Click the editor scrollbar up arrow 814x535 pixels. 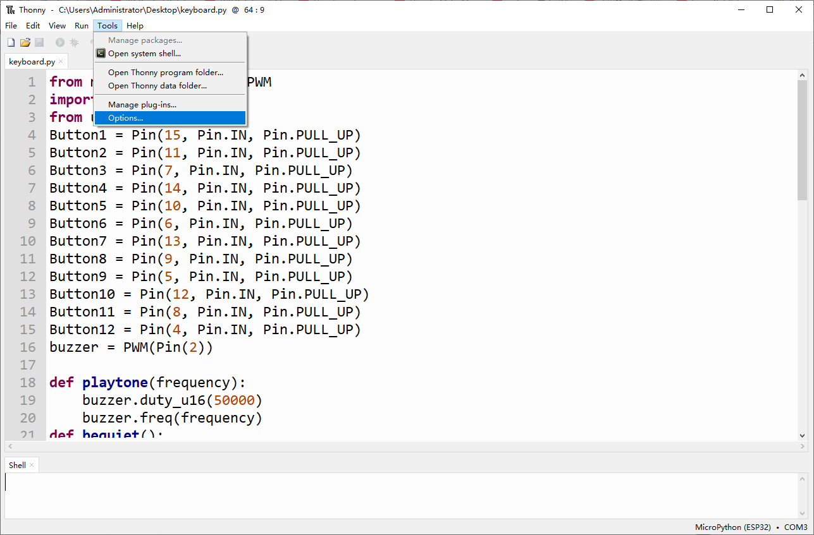tap(802, 75)
